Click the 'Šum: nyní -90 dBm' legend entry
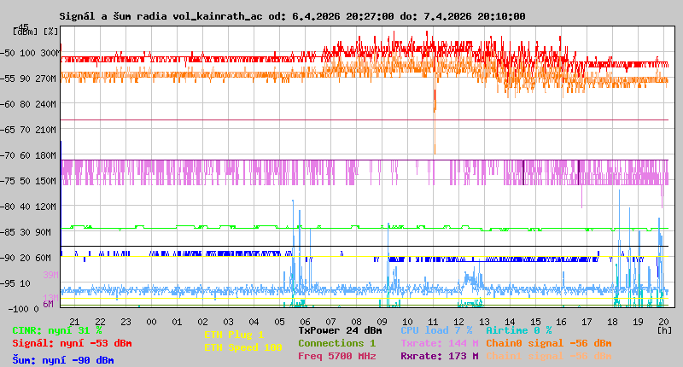 63,360
